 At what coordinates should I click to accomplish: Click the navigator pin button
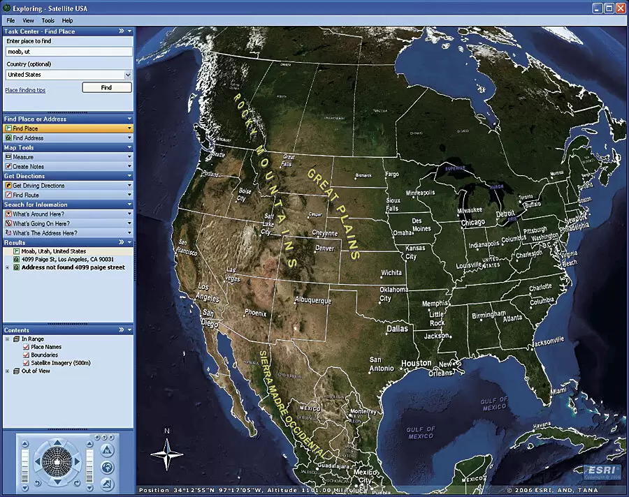97,437
